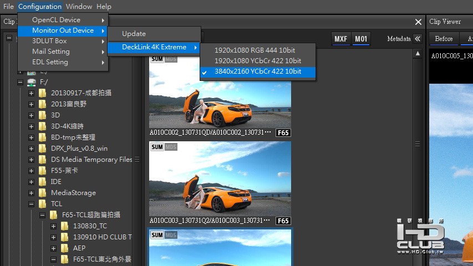
Task: Toggle the M01 format filter
Action: pos(361,39)
